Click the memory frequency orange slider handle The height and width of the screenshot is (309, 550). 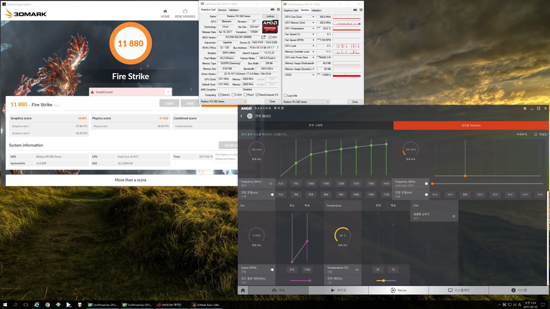point(432,184)
